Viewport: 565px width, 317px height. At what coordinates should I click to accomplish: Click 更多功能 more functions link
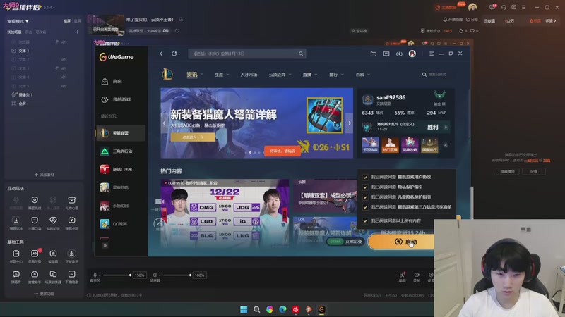click(44, 294)
